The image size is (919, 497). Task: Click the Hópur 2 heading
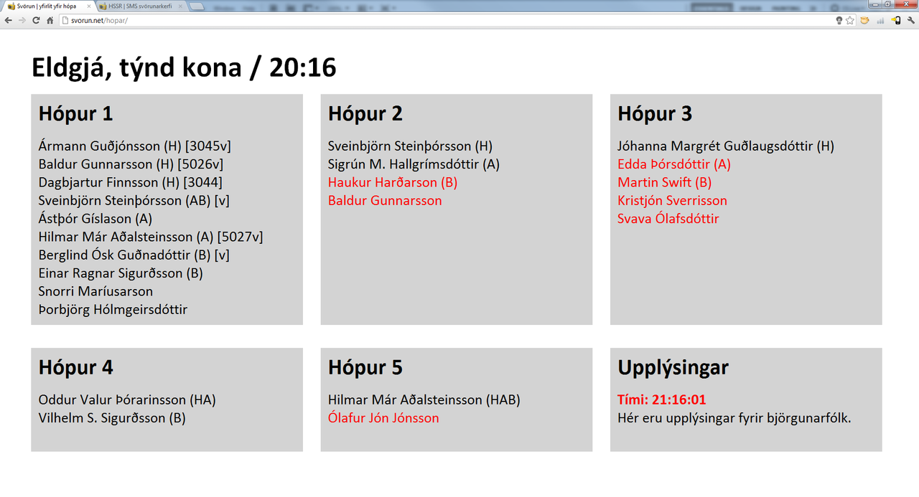click(x=365, y=113)
